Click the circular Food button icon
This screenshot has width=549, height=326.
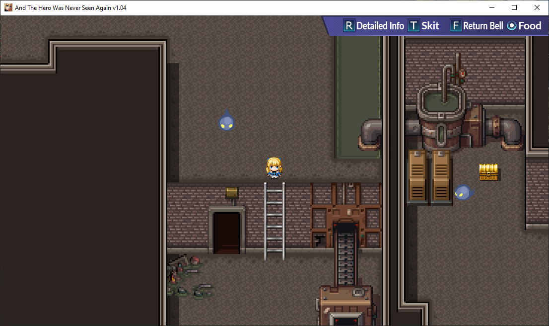(512, 25)
